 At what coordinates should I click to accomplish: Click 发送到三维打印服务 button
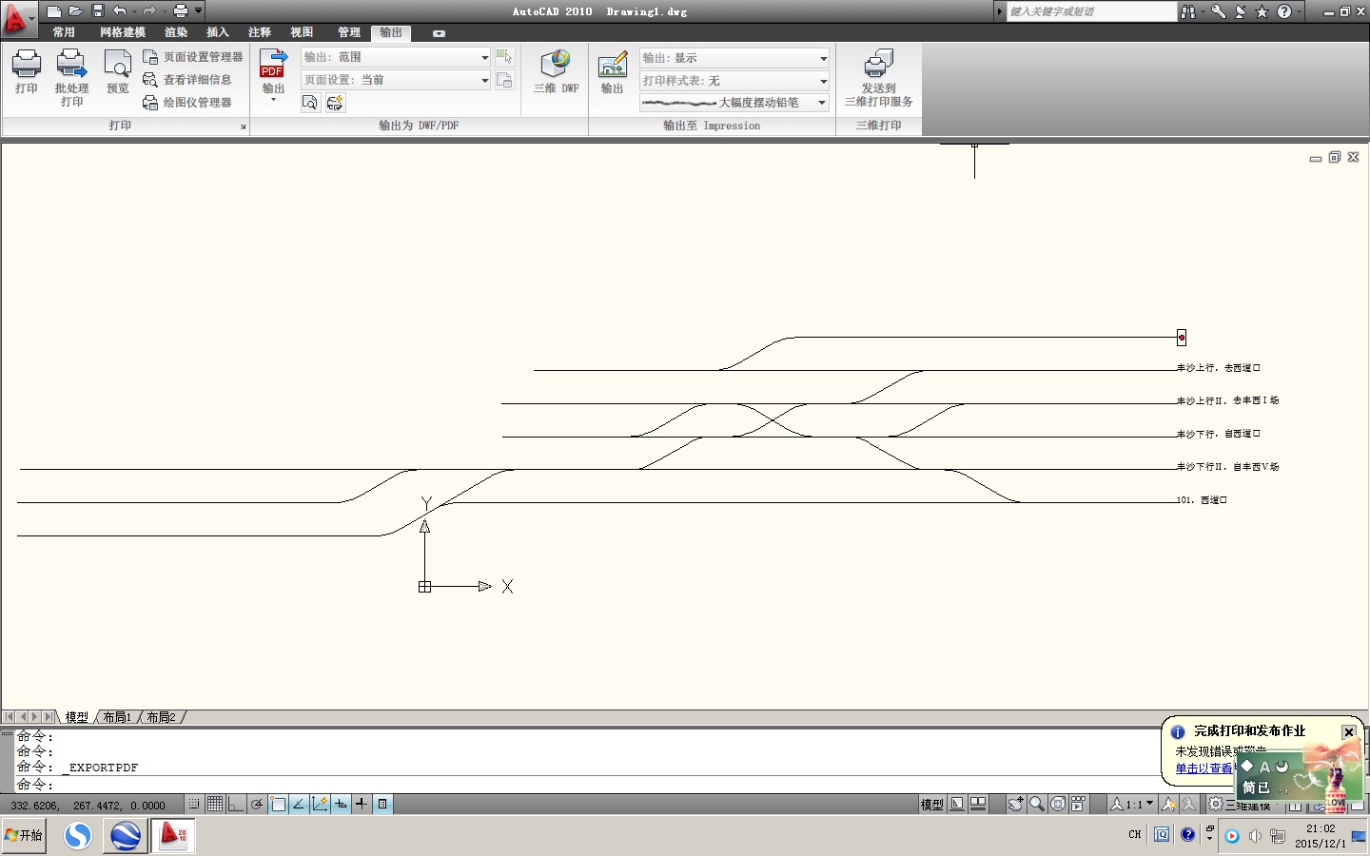point(879,79)
